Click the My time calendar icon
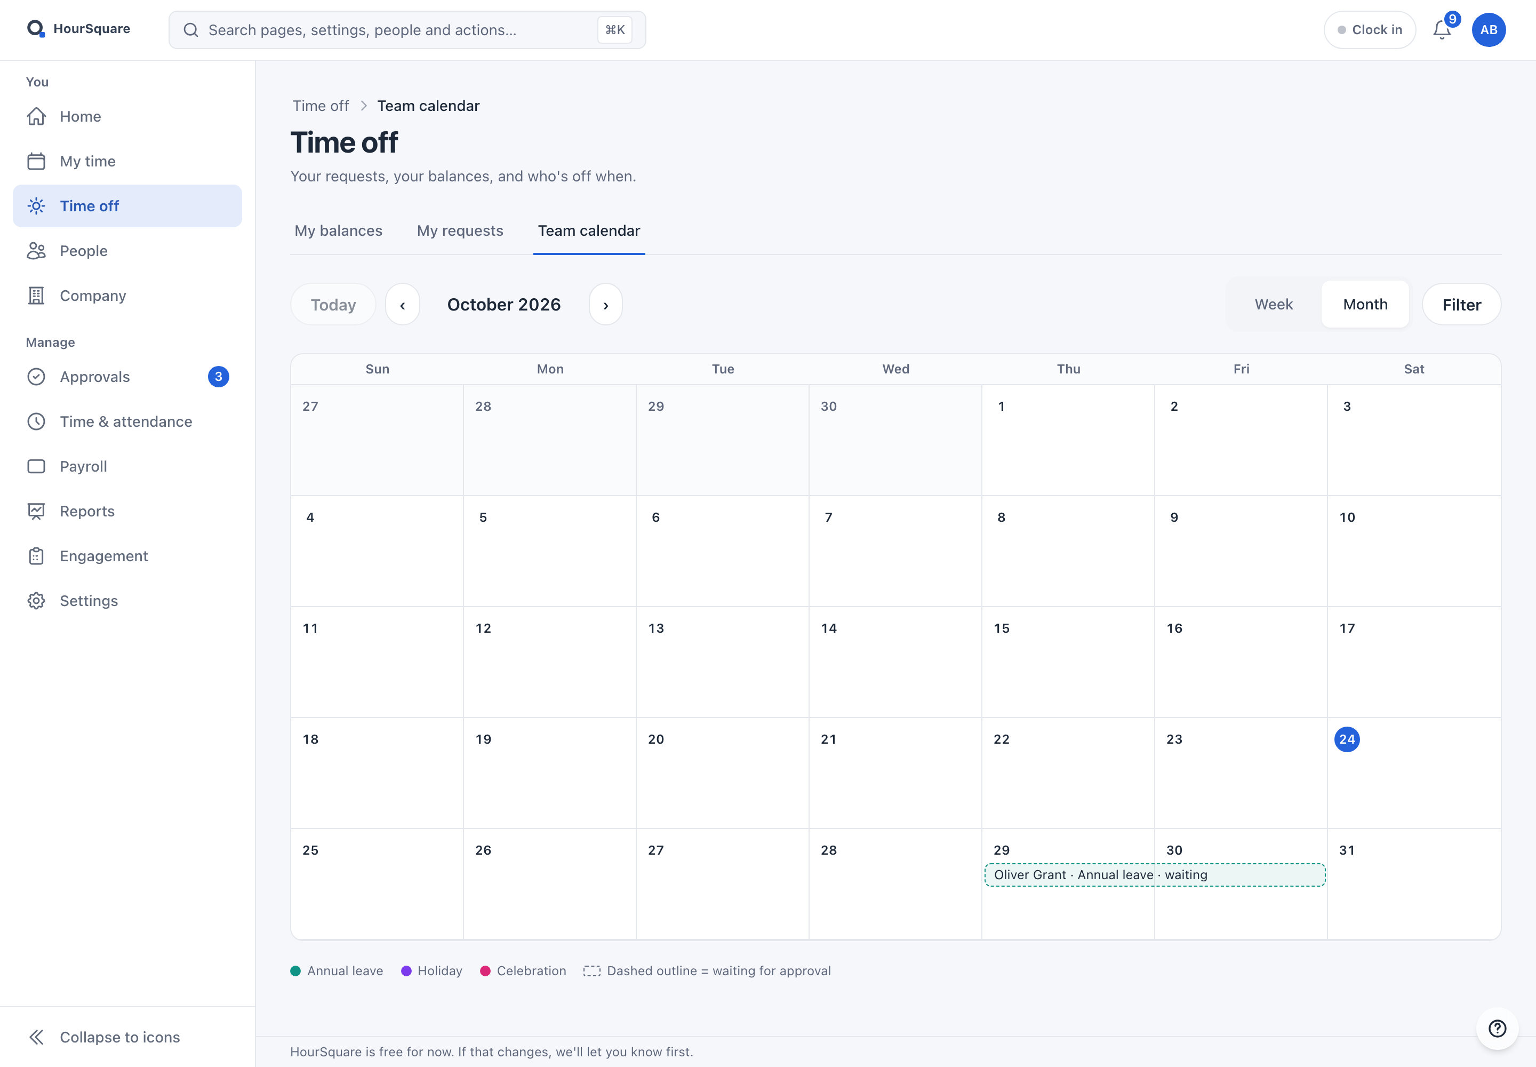This screenshot has width=1536, height=1067. point(36,161)
